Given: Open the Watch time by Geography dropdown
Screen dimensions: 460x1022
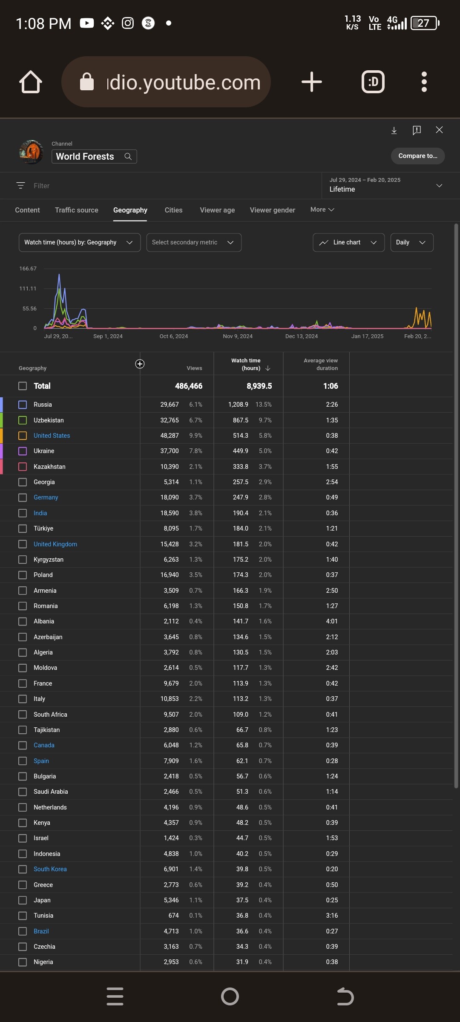Looking at the screenshot, I should click(x=80, y=242).
